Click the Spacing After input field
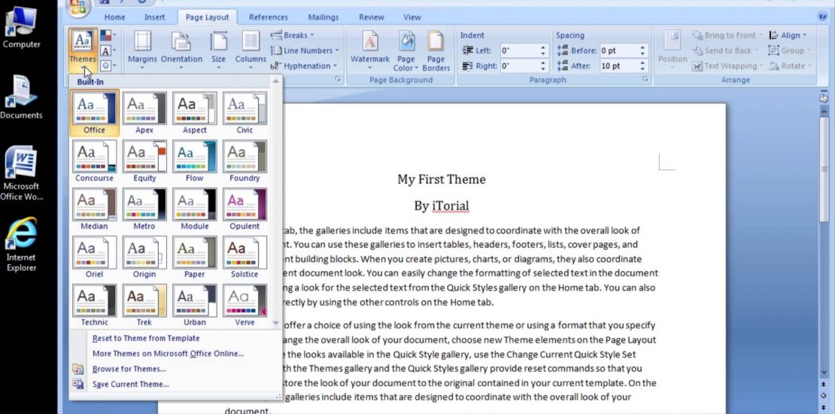835x414 pixels. (x=618, y=66)
